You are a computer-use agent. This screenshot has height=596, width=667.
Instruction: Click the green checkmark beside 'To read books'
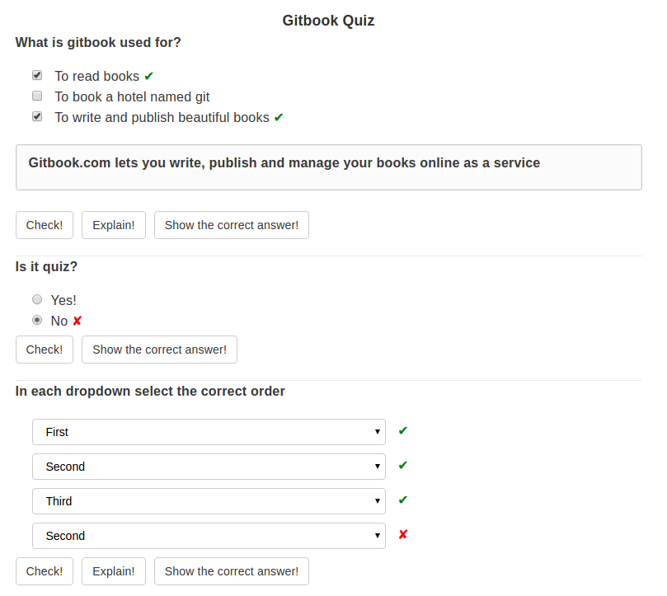(148, 76)
